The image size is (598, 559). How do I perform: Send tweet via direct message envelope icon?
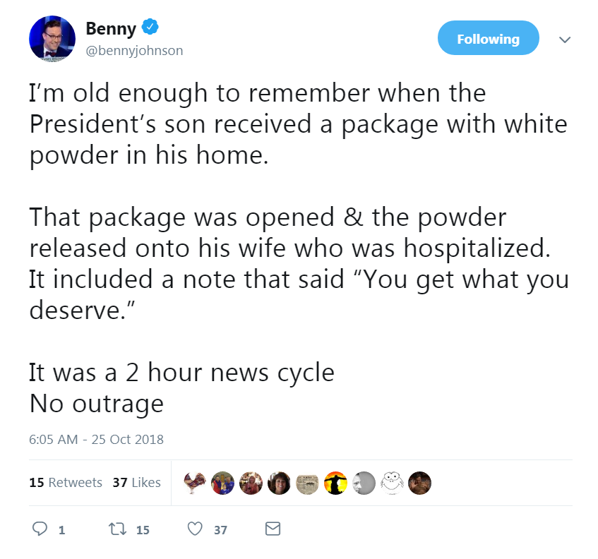click(x=273, y=529)
